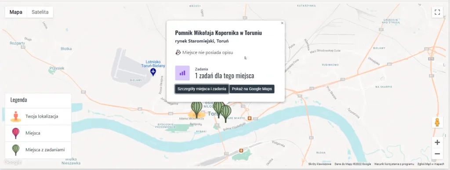Switch to Satelita satellite view

click(x=40, y=12)
